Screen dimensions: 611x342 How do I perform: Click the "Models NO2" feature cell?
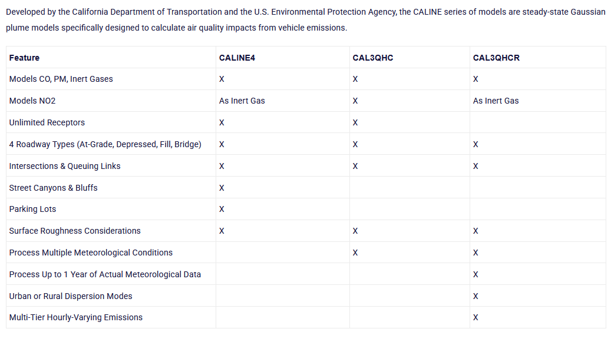pyautogui.click(x=32, y=101)
